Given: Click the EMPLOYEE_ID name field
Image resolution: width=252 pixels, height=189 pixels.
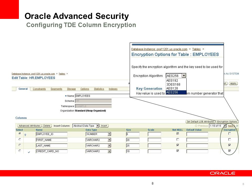Looking at the screenshot, I should coord(52,134).
